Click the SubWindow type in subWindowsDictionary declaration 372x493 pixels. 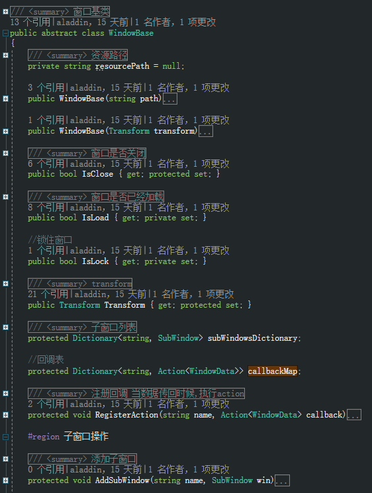click(x=178, y=338)
